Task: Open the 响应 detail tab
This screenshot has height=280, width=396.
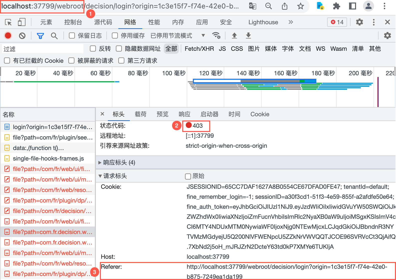Action: coord(185,114)
